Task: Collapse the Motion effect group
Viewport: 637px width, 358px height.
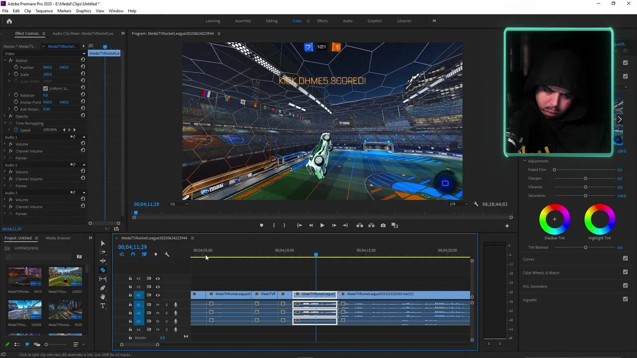Action: [5, 61]
